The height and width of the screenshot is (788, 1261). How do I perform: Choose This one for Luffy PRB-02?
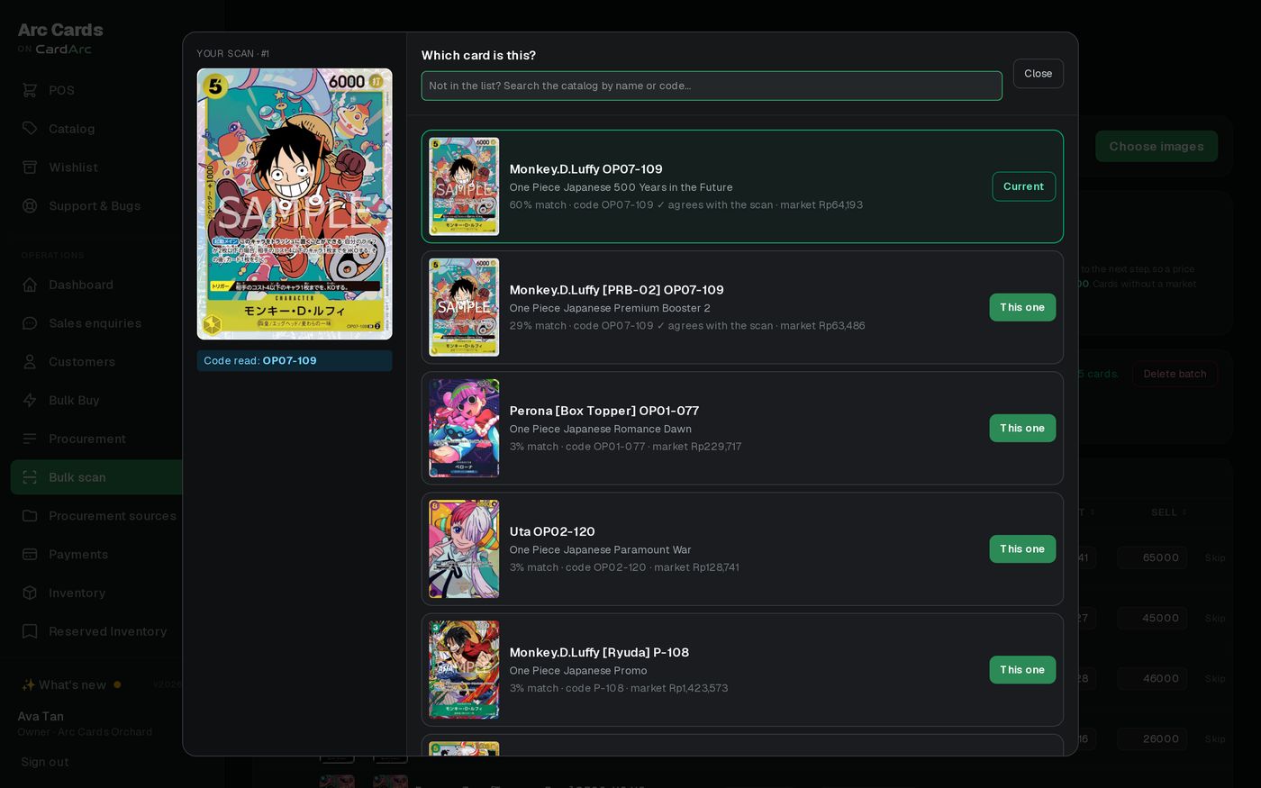(1022, 307)
